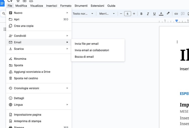Toggle Underline text formatting
189x128 pixels.
click(x=154, y=14)
